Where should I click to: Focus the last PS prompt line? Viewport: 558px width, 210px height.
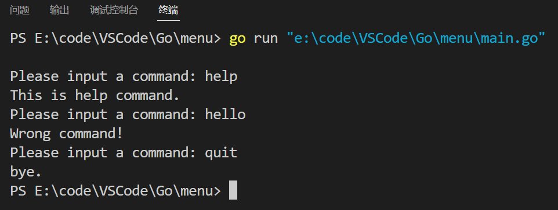[115, 191]
